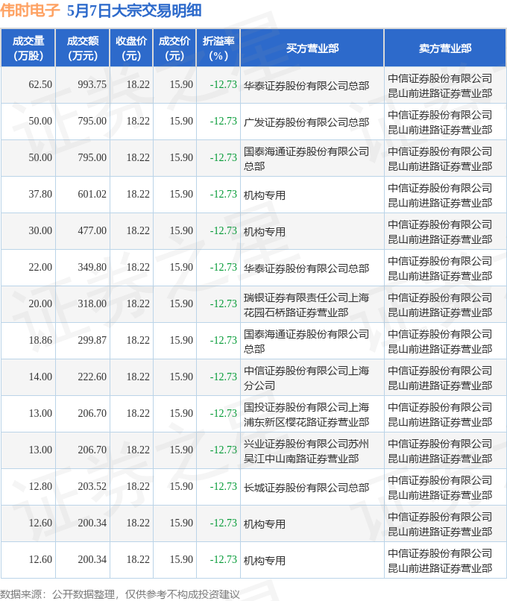Screen dimensions: 507x601
Task: Click the 买方营业部 column header
Action: (x=312, y=48)
